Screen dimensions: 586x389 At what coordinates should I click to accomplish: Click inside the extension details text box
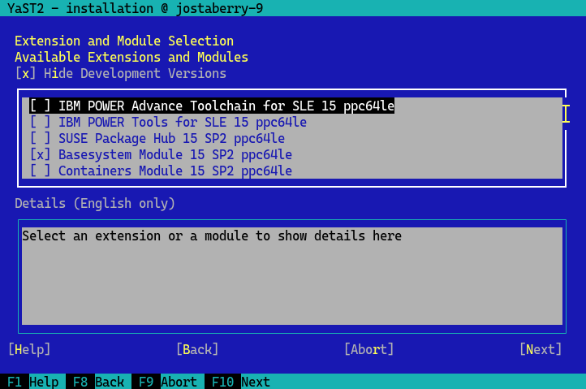(x=292, y=276)
